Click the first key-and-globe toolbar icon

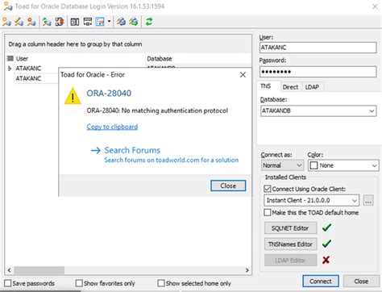point(6,22)
